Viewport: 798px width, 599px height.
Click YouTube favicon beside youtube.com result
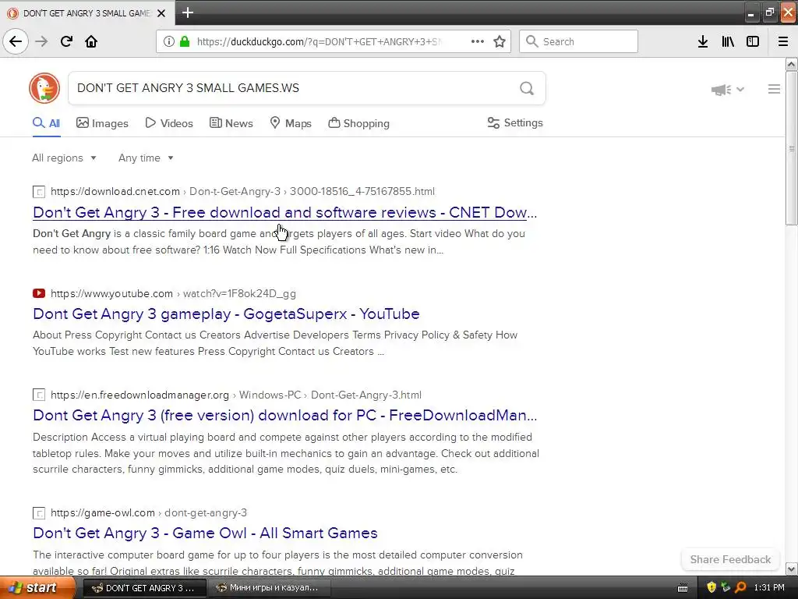[39, 293]
